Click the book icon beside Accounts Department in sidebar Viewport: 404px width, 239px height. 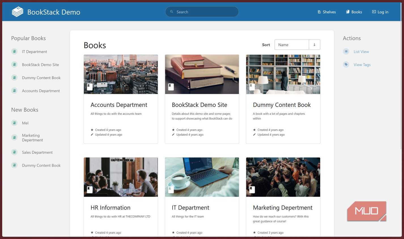[14, 91]
